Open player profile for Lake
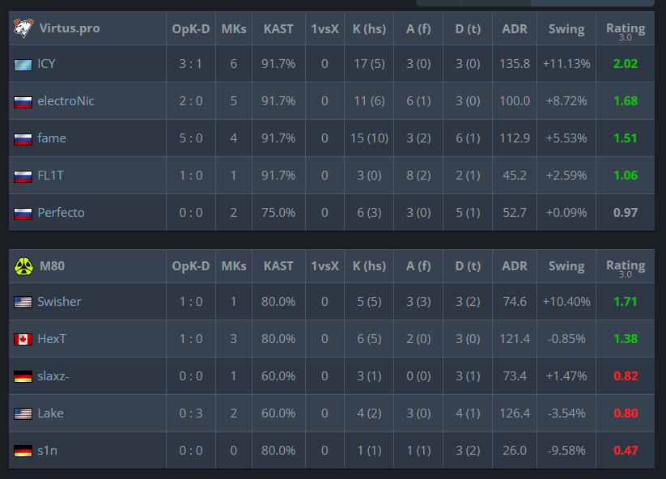666x479 pixels. click(x=50, y=413)
